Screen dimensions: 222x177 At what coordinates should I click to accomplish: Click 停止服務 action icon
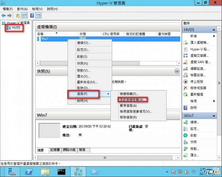[185, 82]
